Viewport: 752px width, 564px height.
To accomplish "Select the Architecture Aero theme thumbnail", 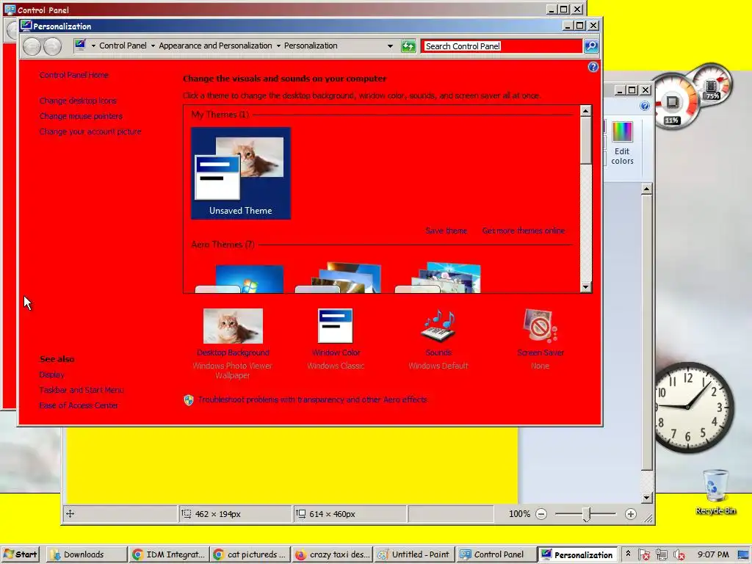I will (339, 277).
